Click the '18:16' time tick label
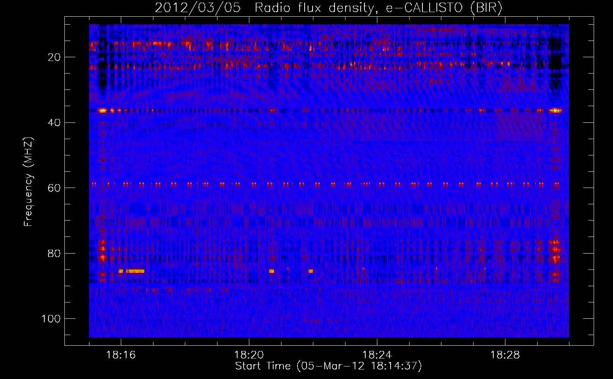 [121, 355]
